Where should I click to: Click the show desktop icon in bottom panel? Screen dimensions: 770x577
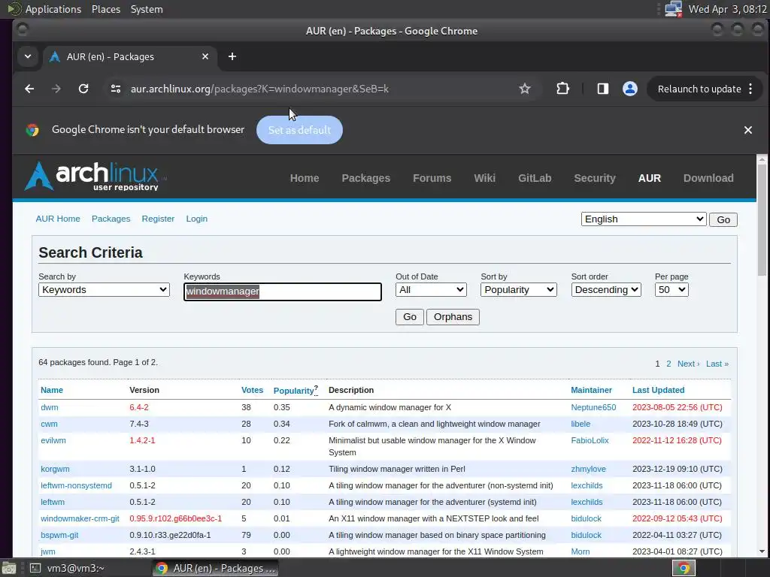pos(8,568)
